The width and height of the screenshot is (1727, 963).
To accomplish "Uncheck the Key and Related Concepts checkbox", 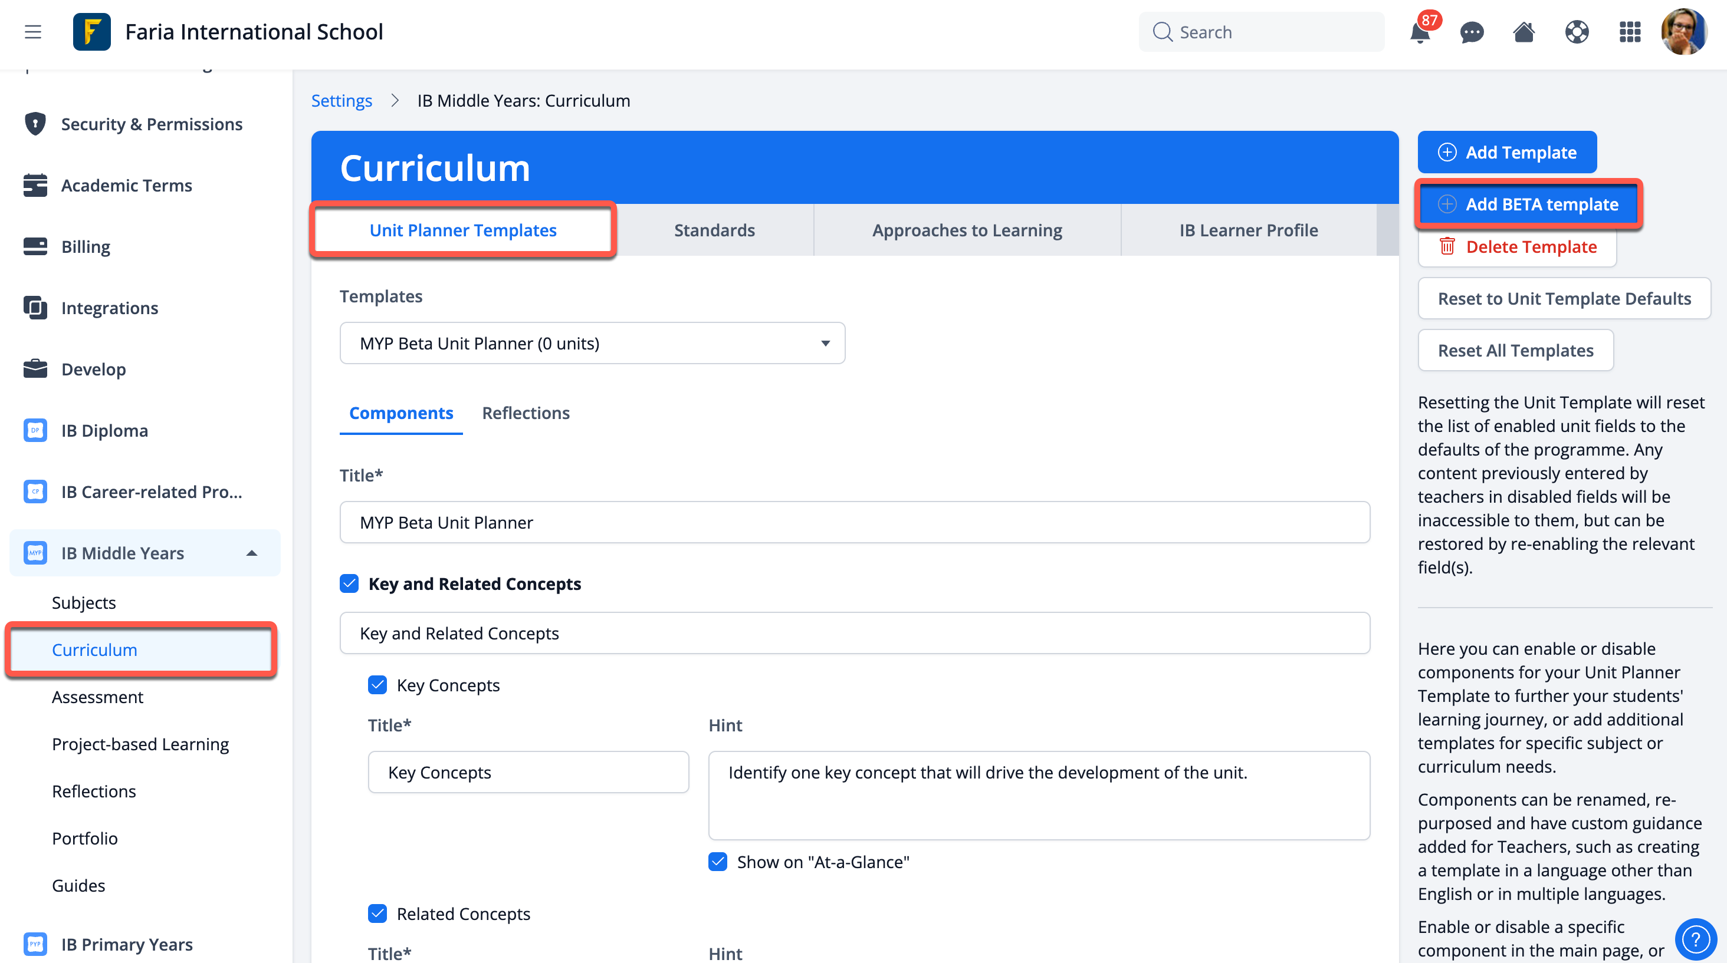I will click(x=349, y=583).
